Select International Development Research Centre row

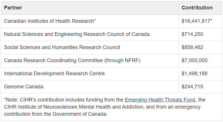coord(111,74)
